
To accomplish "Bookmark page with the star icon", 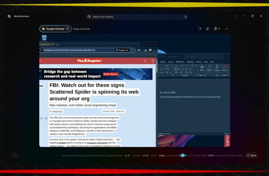I will coord(132,50).
